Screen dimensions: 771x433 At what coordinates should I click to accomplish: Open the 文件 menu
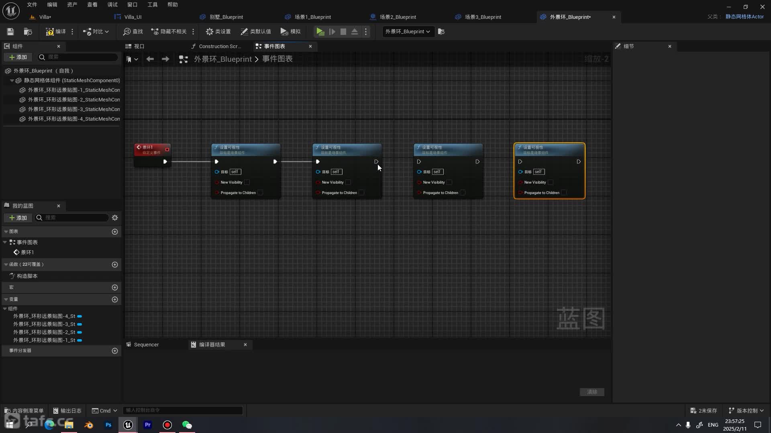coord(32,4)
